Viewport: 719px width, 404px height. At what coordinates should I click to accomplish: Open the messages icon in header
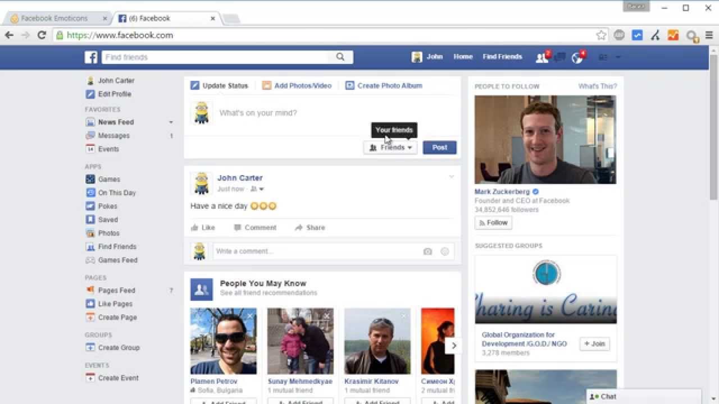(x=559, y=57)
